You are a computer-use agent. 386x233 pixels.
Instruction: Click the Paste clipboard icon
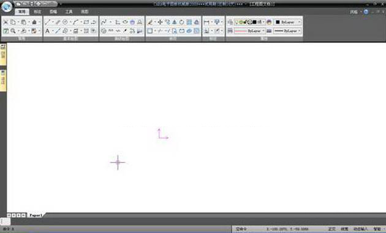click(x=23, y=23)
